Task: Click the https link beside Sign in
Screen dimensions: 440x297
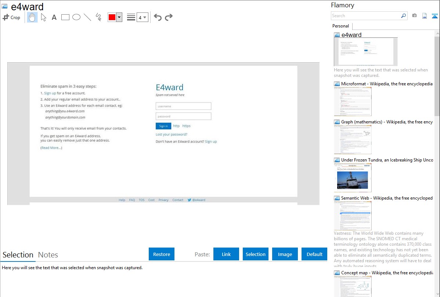Action: coord(186,126)
